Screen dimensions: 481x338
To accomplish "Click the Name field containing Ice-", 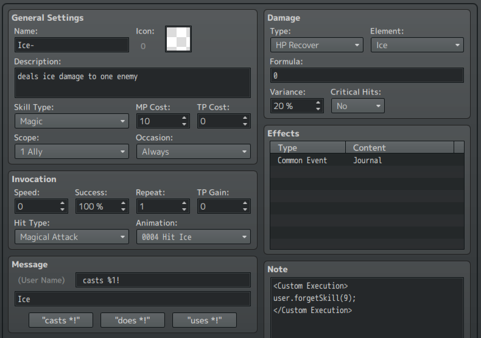I will click(72, 45).
